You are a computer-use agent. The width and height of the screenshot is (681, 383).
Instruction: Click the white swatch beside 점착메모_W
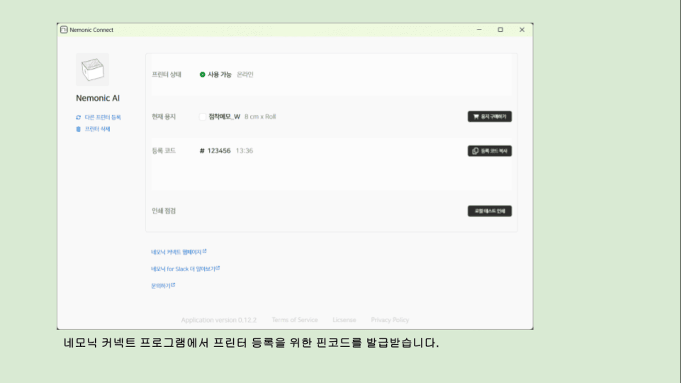pos(202,117)
